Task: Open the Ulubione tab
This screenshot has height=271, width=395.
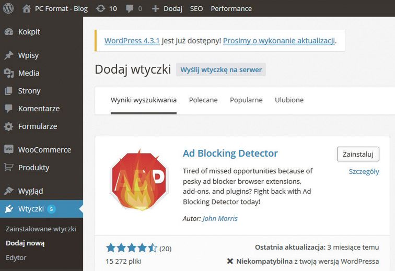Action: click(289, 100)
